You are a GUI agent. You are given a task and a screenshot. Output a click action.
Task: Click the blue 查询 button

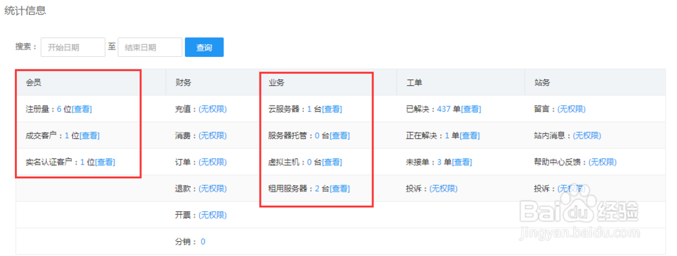click(x=204, y=47)
